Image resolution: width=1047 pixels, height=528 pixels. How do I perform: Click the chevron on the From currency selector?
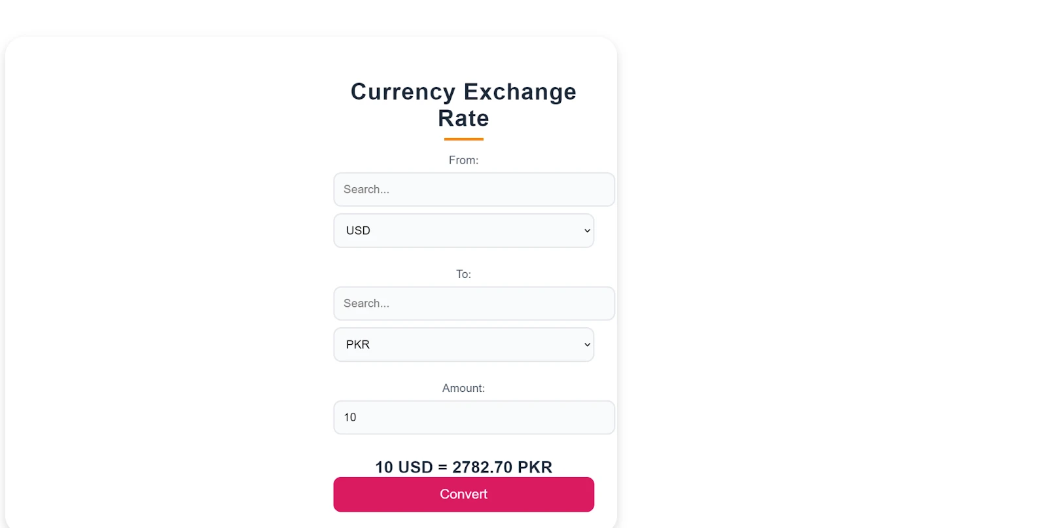pos(586,230)
